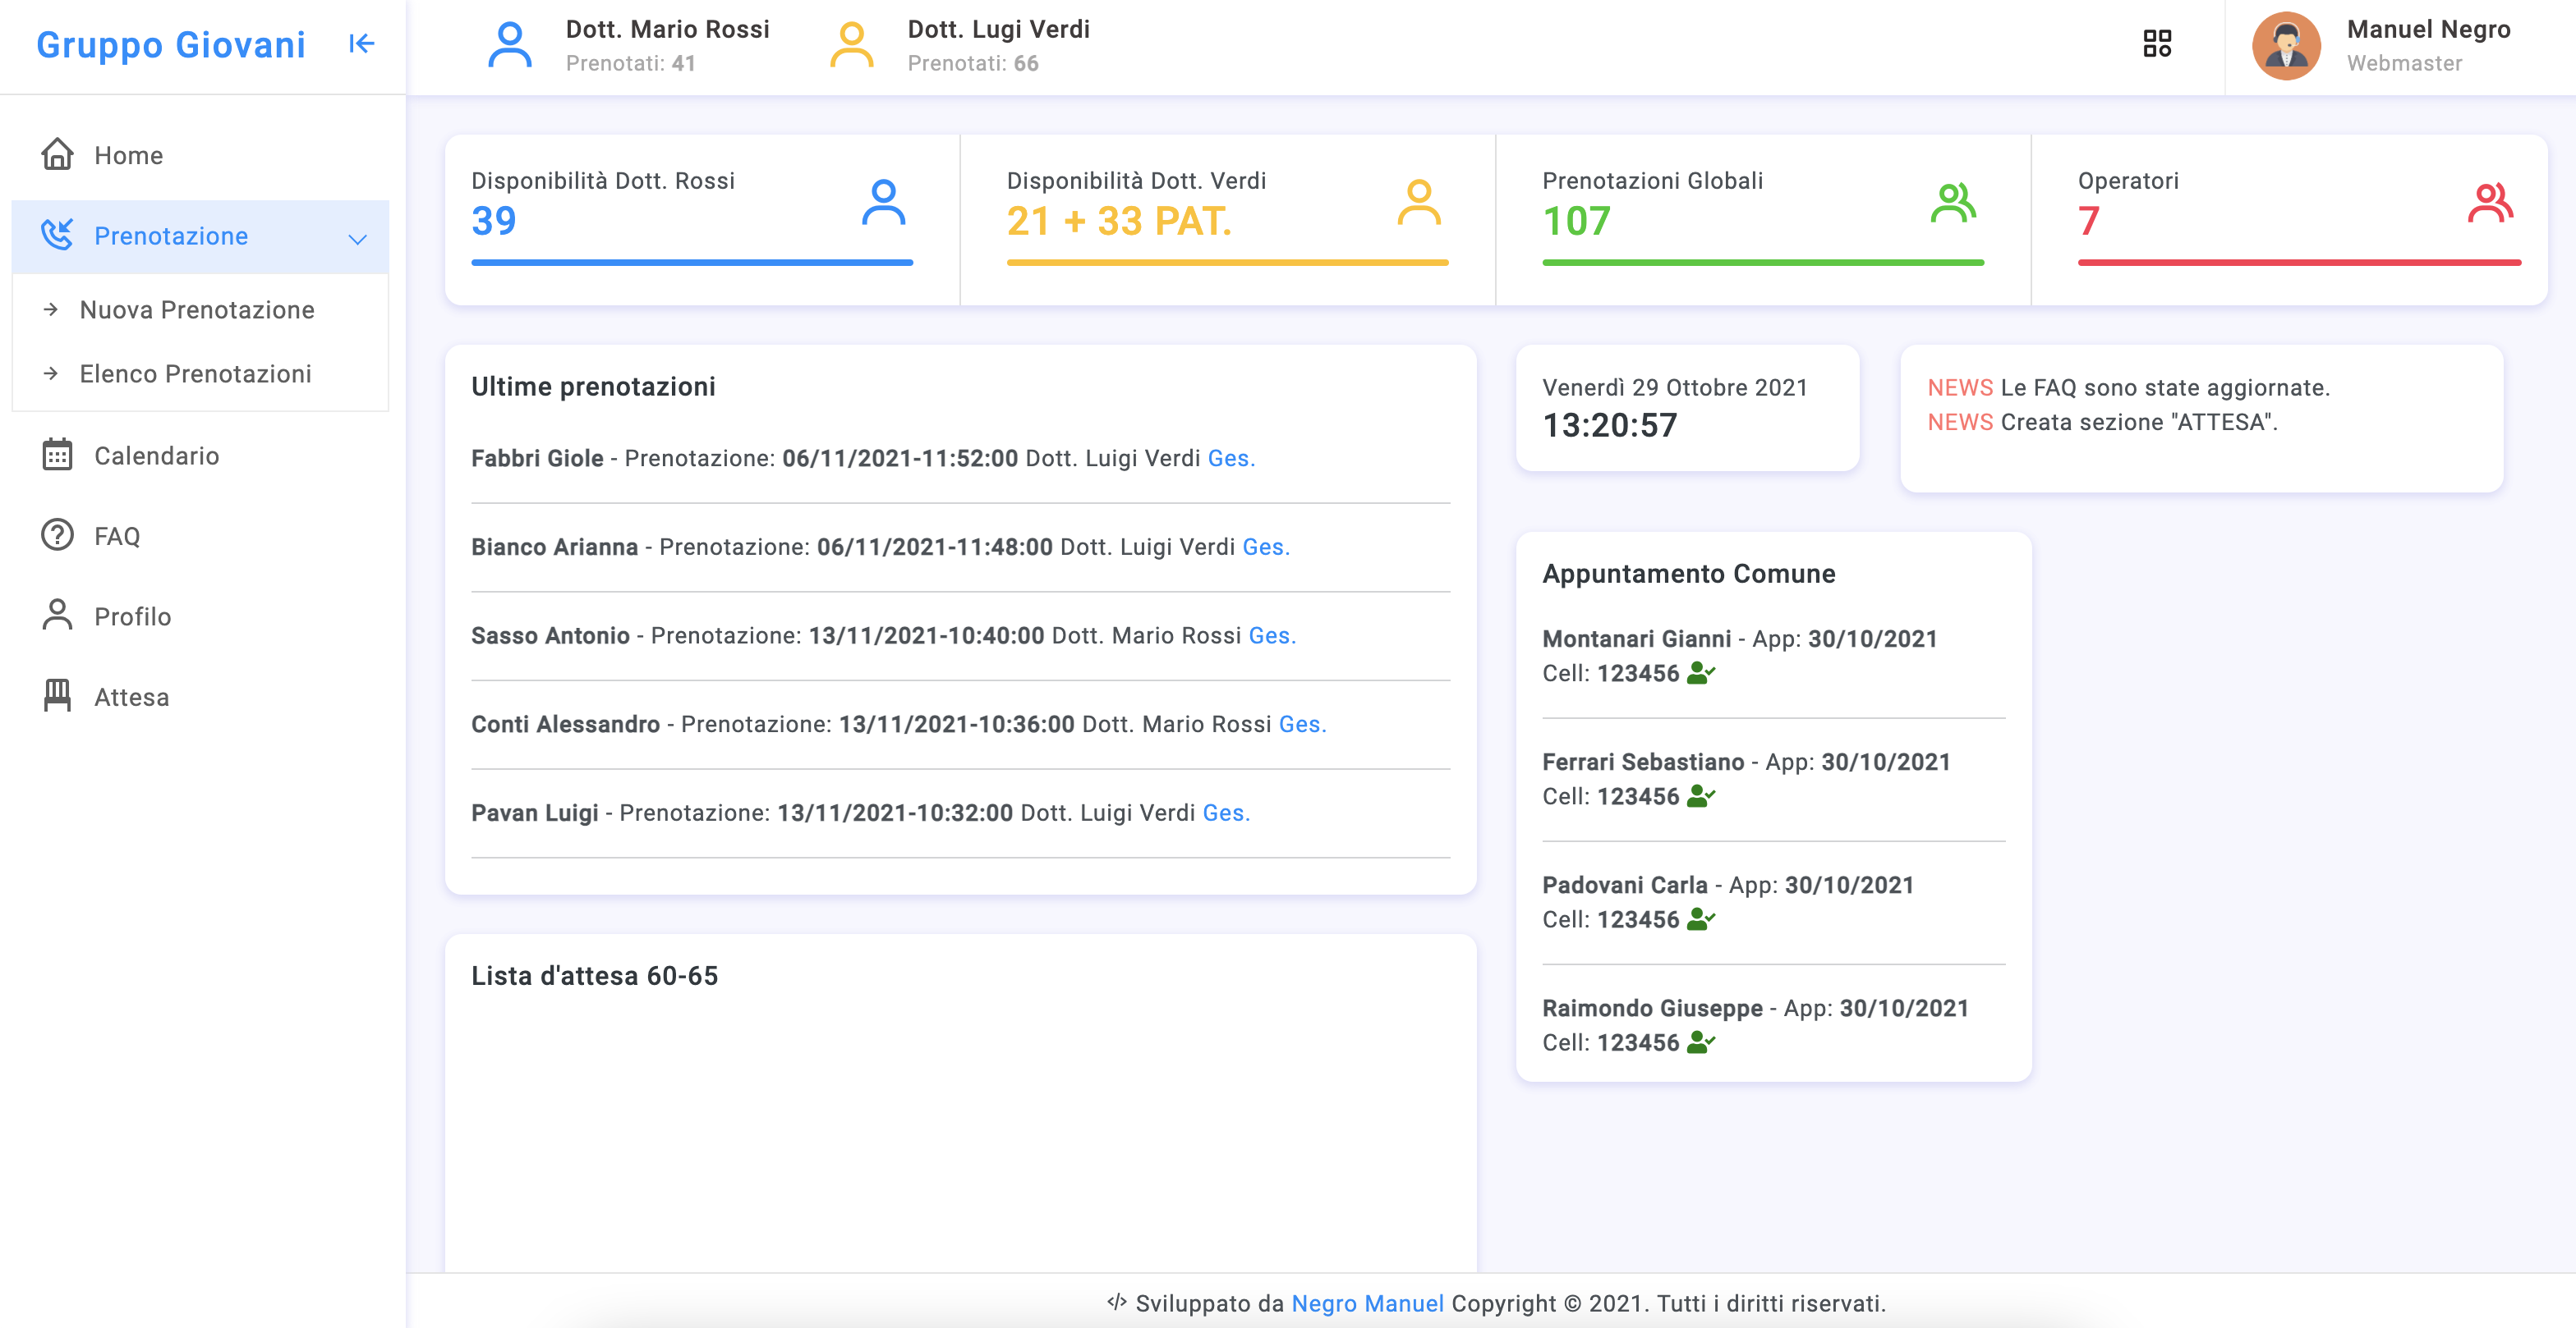
Task: Click Ges. link for Sasso Antonio
Action: pyautogui.click(x=1272, y=635)
